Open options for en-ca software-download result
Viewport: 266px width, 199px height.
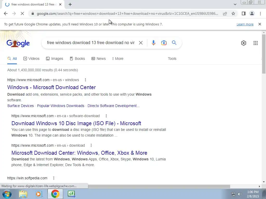[106, 116]
